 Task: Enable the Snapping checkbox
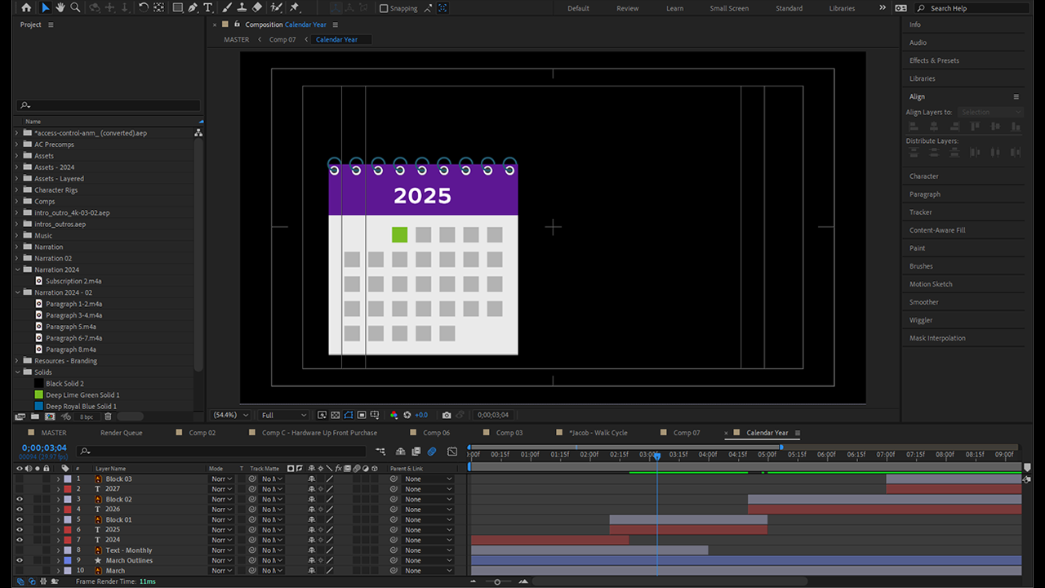385,8
